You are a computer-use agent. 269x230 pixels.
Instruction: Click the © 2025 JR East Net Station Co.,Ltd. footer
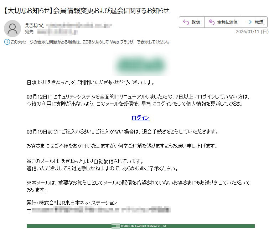pyautogui.click(x=144, y=226)
